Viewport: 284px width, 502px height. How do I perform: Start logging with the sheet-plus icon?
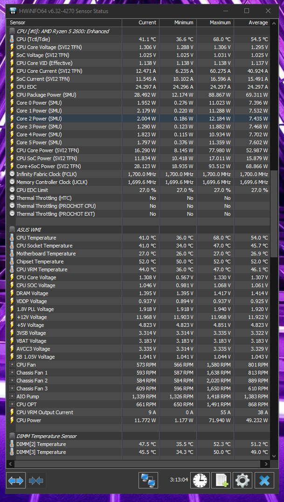[x=221, y=481]
